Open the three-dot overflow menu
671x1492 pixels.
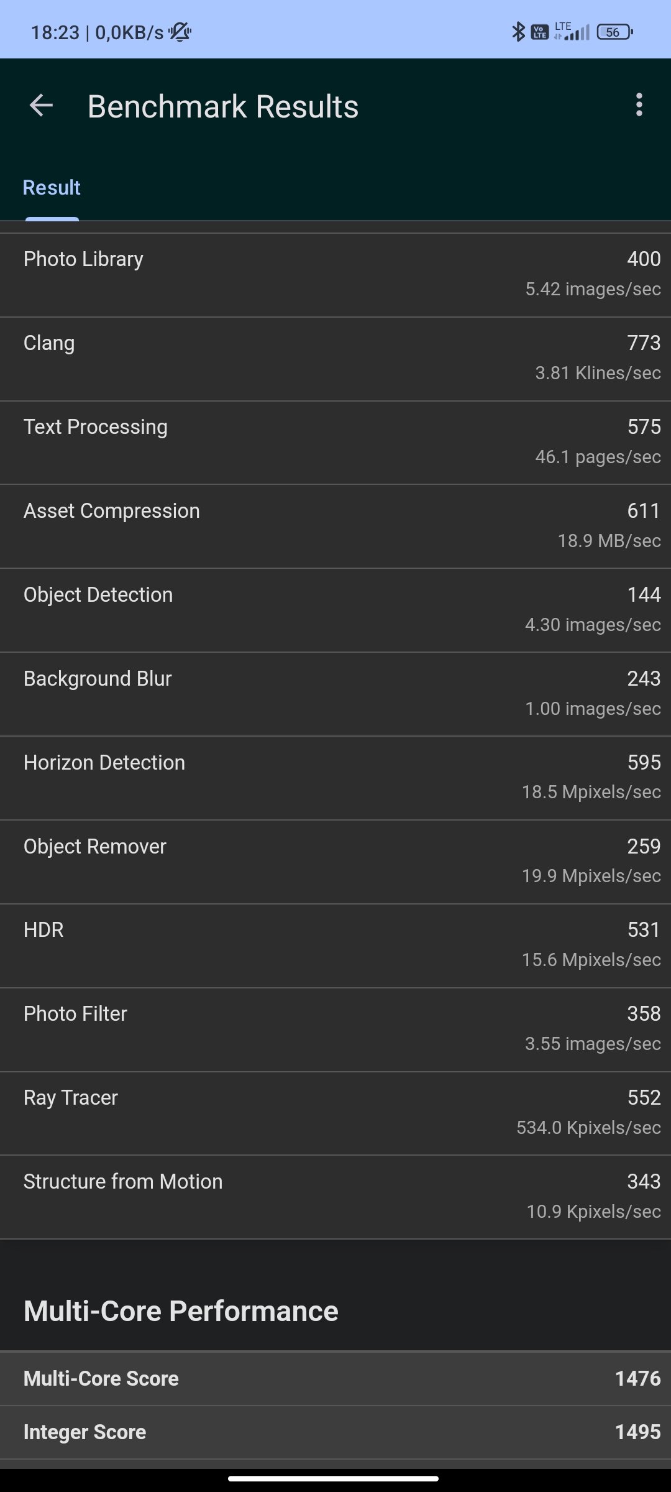pyautogui.click(x=639, y=104)
